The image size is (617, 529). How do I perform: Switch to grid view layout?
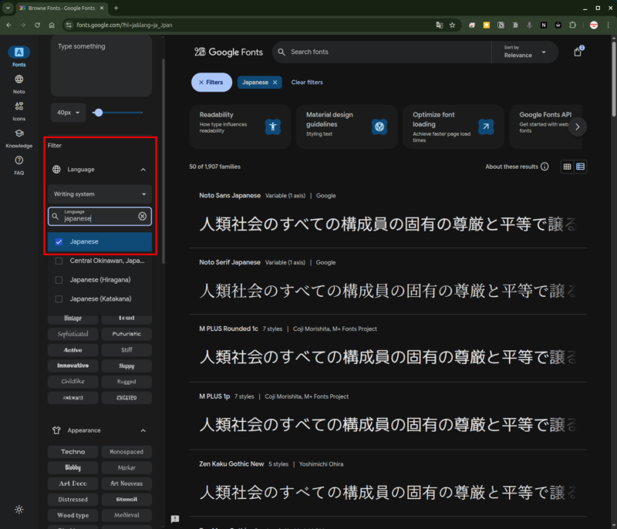(x=568, y=167)
